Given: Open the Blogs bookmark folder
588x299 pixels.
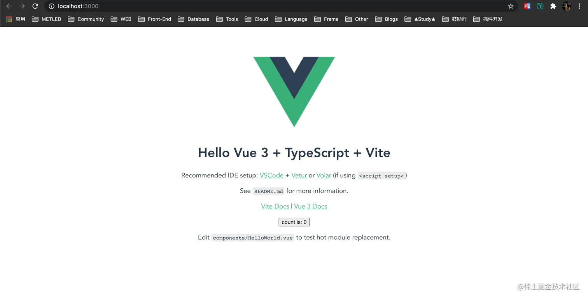Looking at the screenshot, I should click(386, 19).
